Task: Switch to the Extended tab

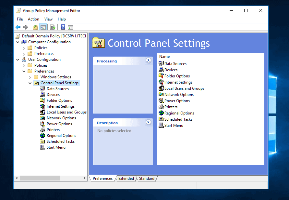Action: coord(126,179)
